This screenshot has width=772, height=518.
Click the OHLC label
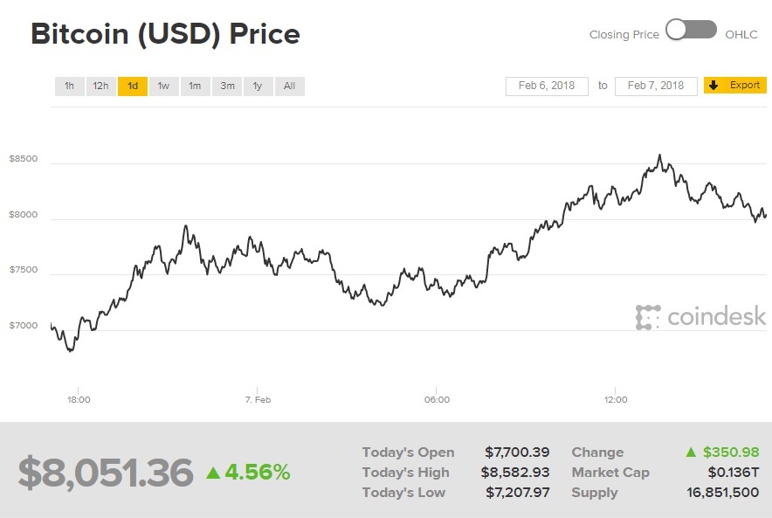pos(742,34)
